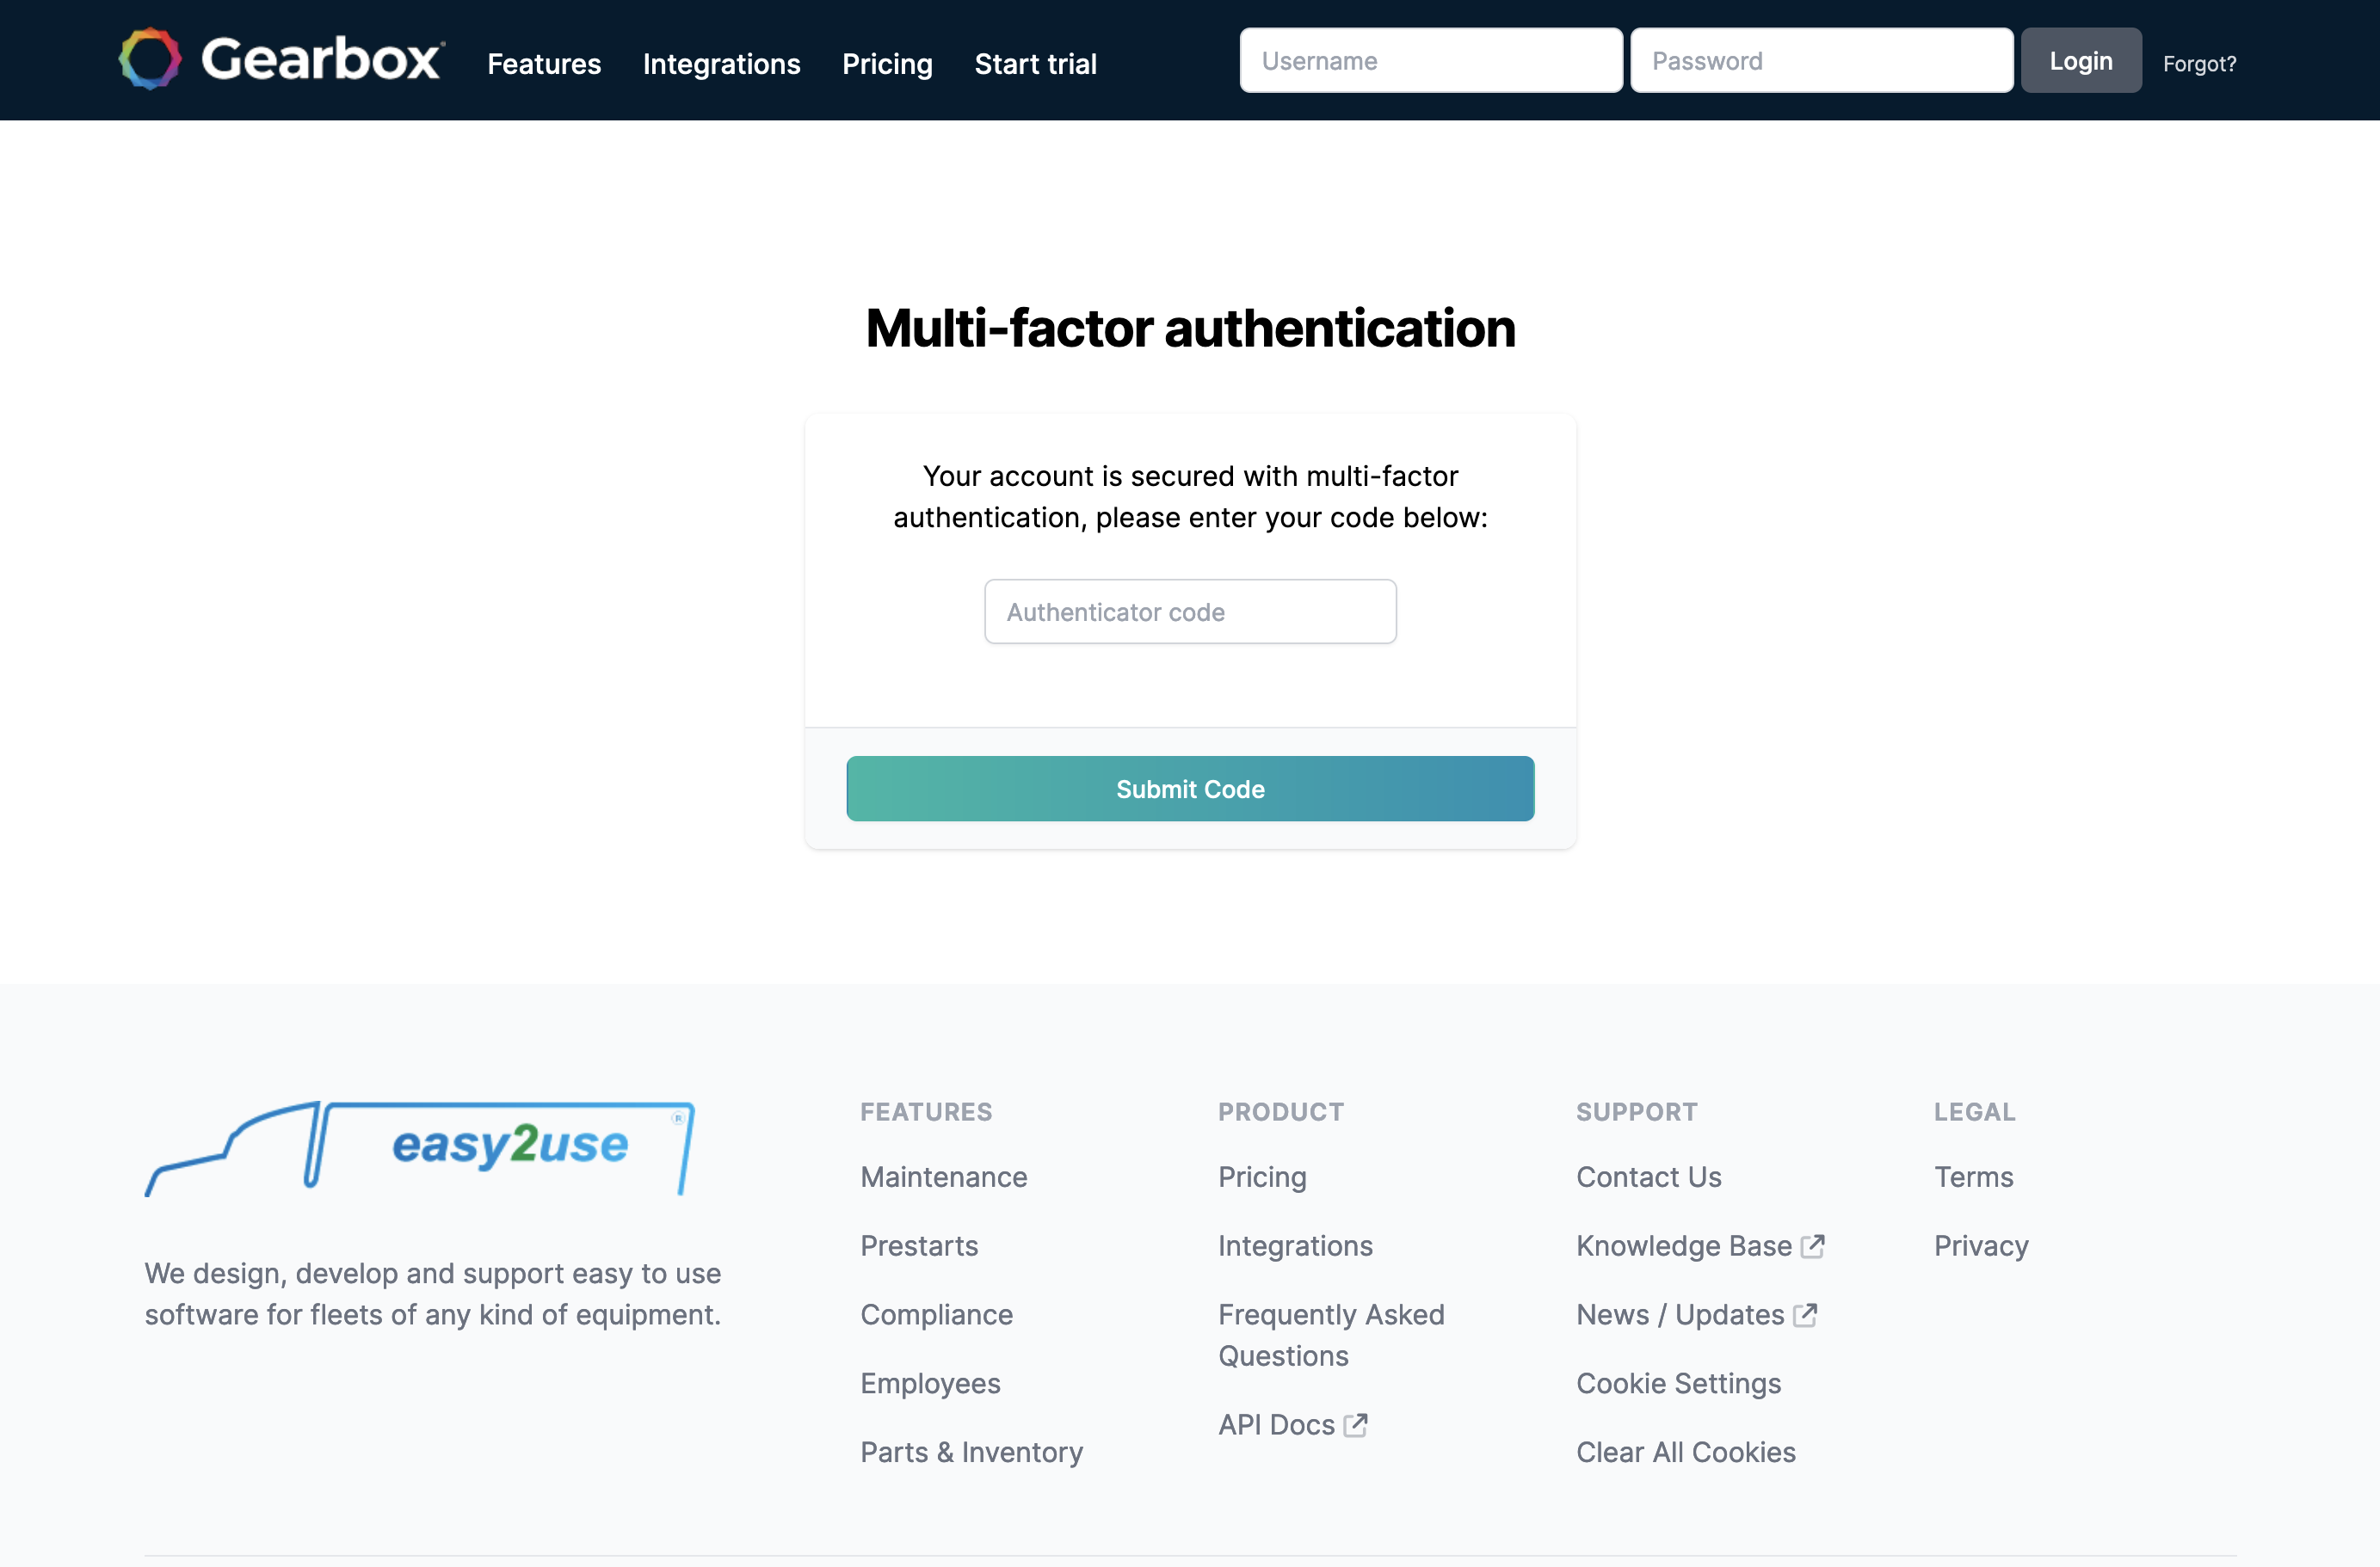Open Frequently Asked Questions
This screenshot has height=1567, width=2380.
tap(1331, 1335)
